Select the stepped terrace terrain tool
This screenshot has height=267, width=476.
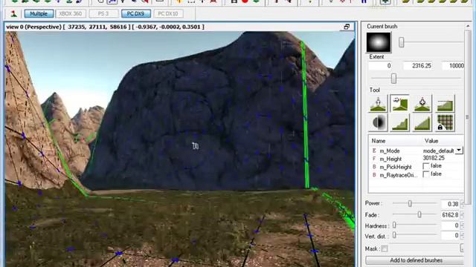pyautogui.click(x=400, y=122)
